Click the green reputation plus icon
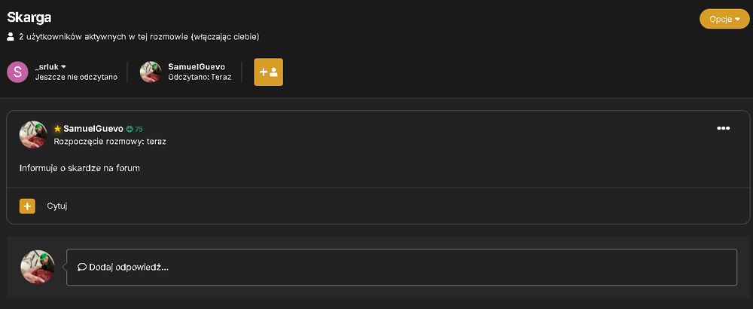 click(x=130, y=130)
